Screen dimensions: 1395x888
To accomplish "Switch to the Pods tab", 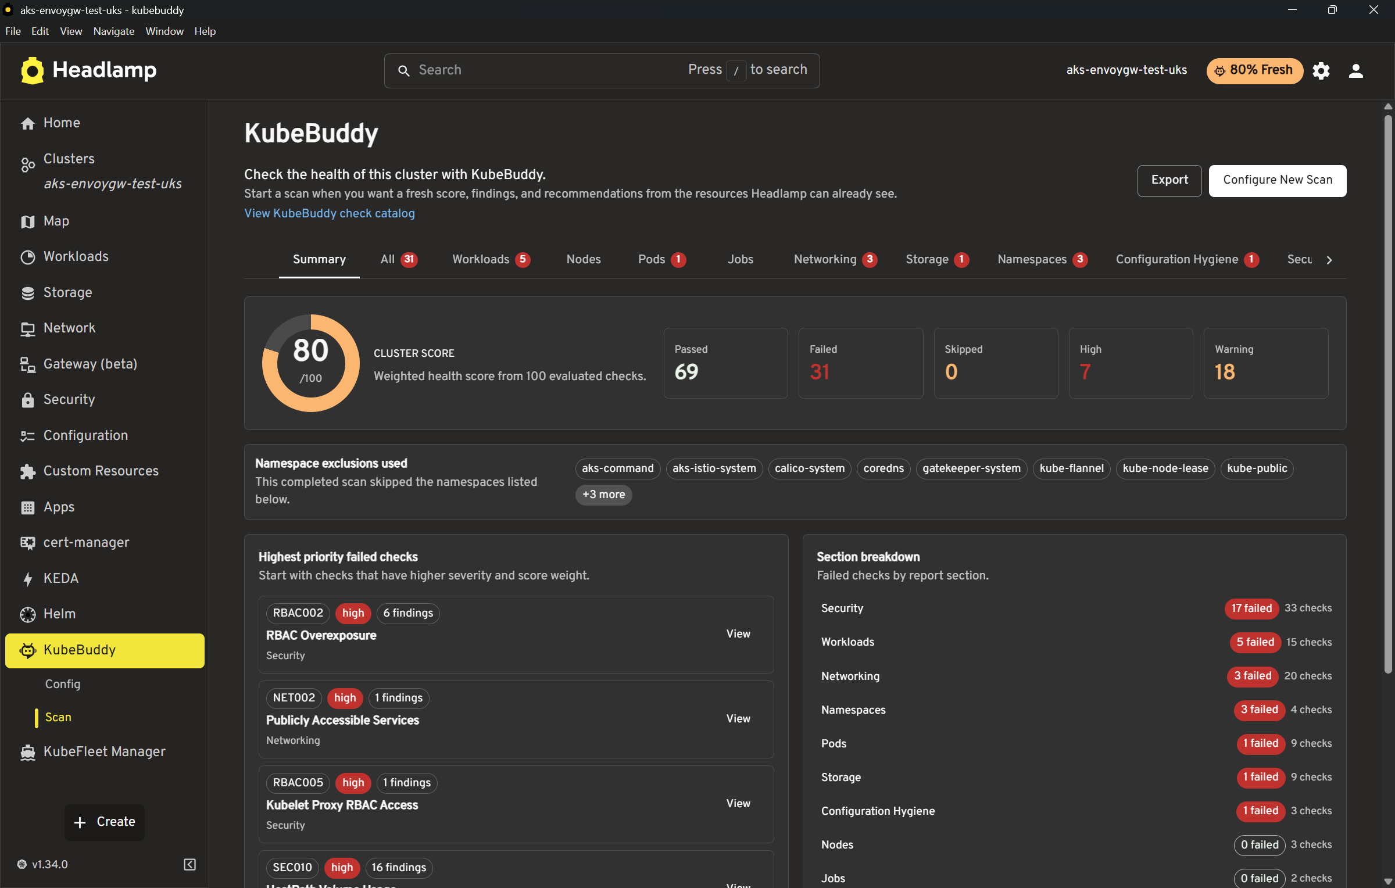I will [662, 260].
